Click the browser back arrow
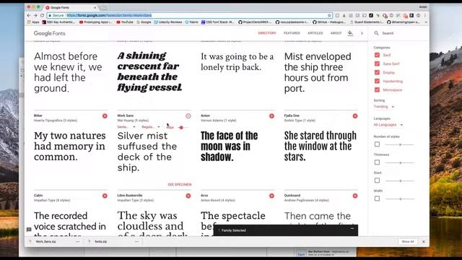The height and width of the screenshot is (260, 462). pyautogui.click(x=29, y=15)
